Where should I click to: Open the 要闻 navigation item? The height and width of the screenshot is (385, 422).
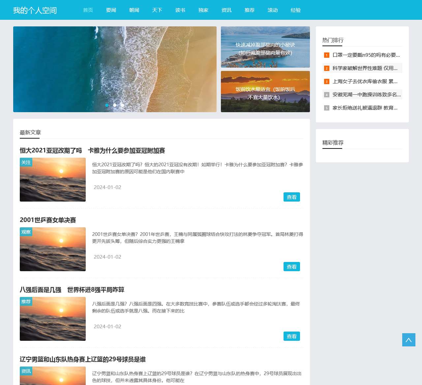click(x=111, y=10)
